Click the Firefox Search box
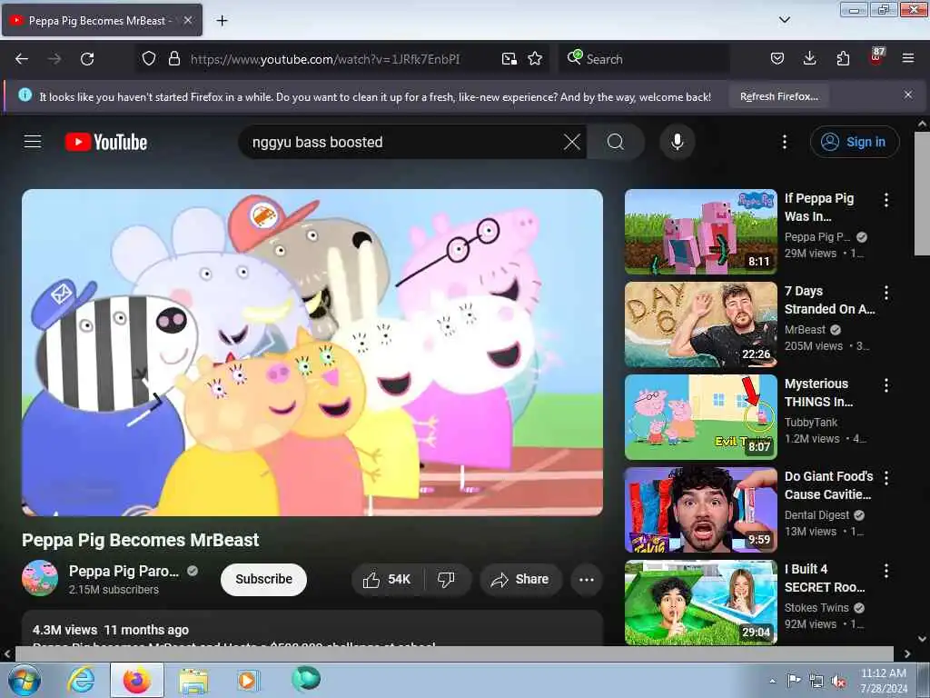 (644, 59)
